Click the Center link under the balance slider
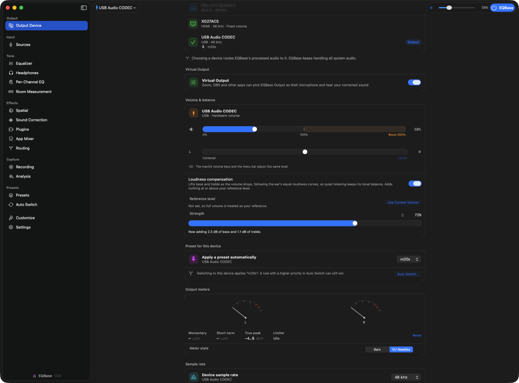The height and width of the screenshot is (383, 519). click(402, 158)
